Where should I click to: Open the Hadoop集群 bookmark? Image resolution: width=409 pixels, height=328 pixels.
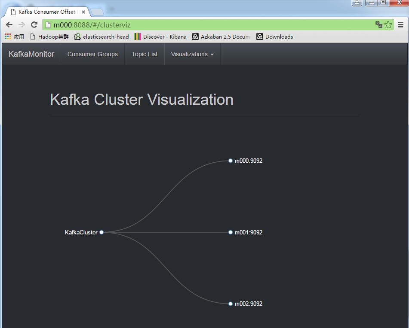coord(49,36)
